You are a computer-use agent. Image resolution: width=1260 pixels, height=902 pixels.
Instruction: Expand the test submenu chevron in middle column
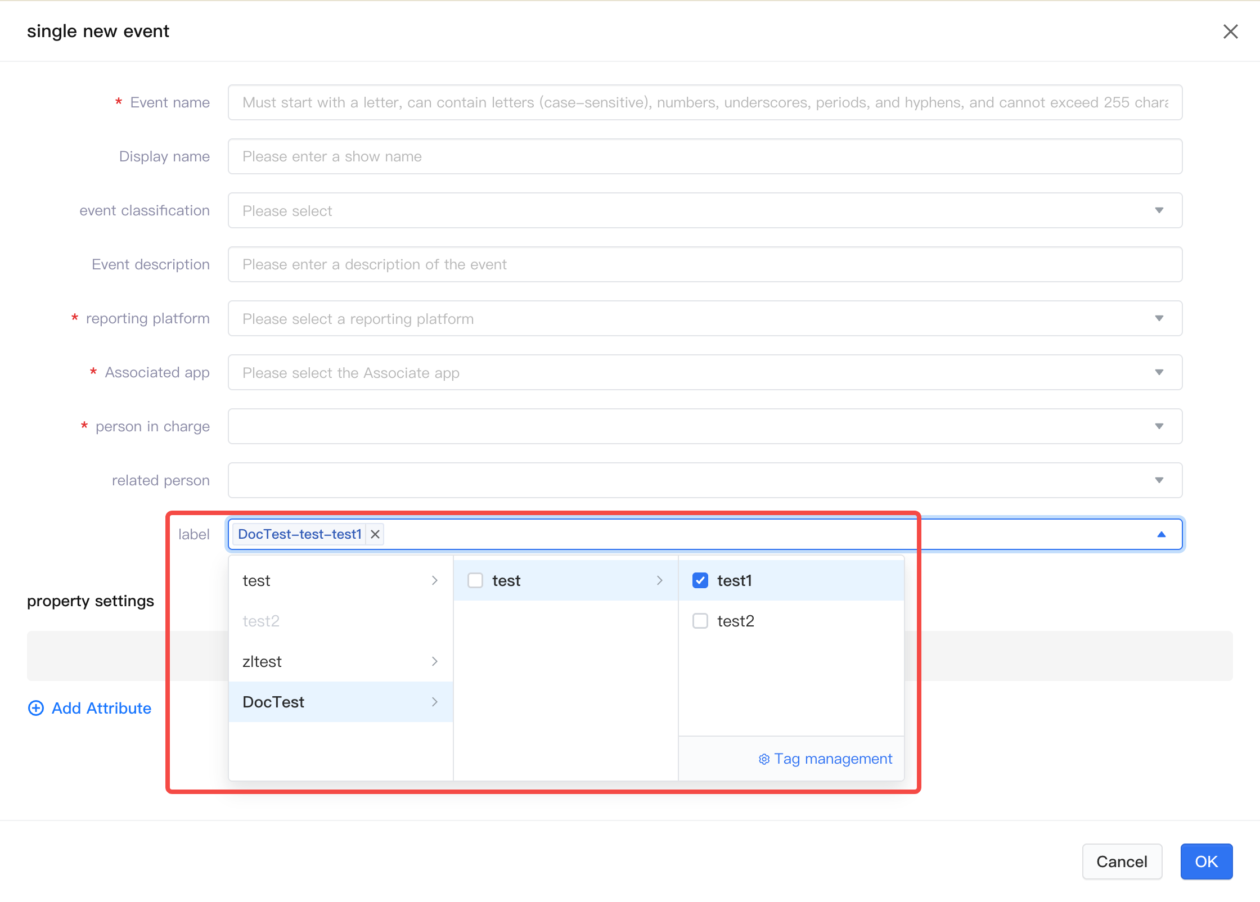pyautogui.click(x=660, y=580)
